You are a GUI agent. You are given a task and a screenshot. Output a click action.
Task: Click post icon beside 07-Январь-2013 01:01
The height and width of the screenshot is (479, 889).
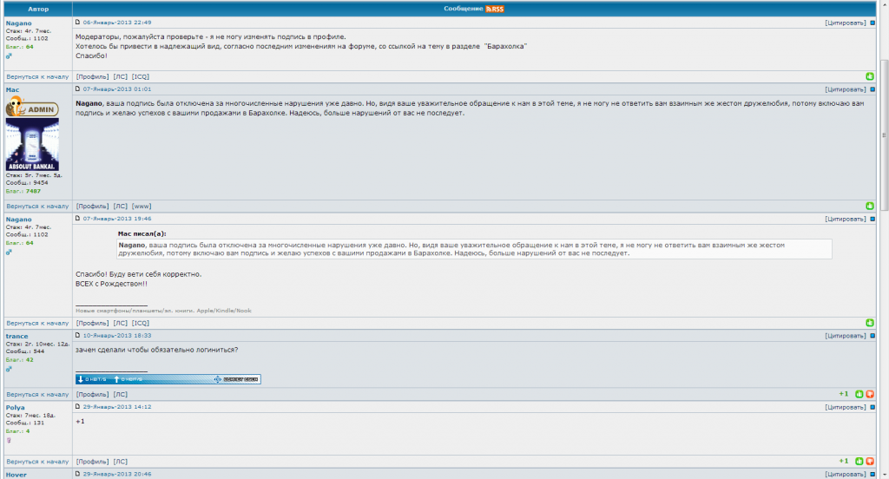(x=77, y=89)
